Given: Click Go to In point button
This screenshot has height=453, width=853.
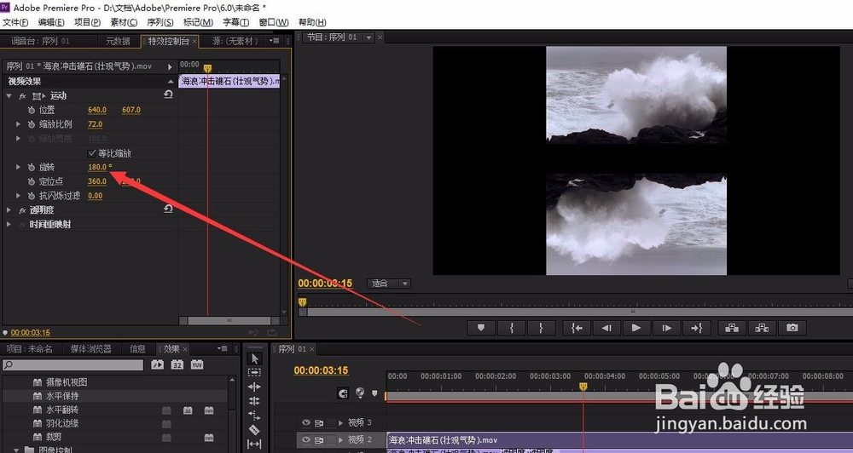Looking at the screenshot, I should (x=577, y=328).
